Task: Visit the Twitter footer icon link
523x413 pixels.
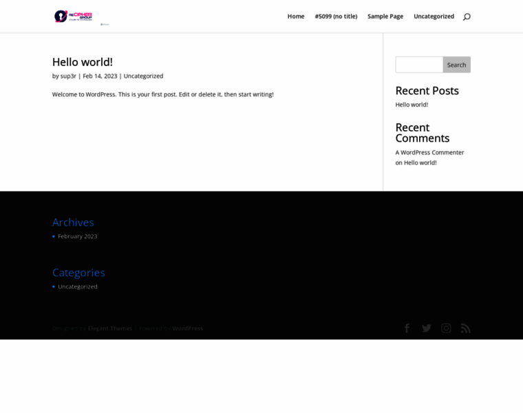Action: (427, 328)
